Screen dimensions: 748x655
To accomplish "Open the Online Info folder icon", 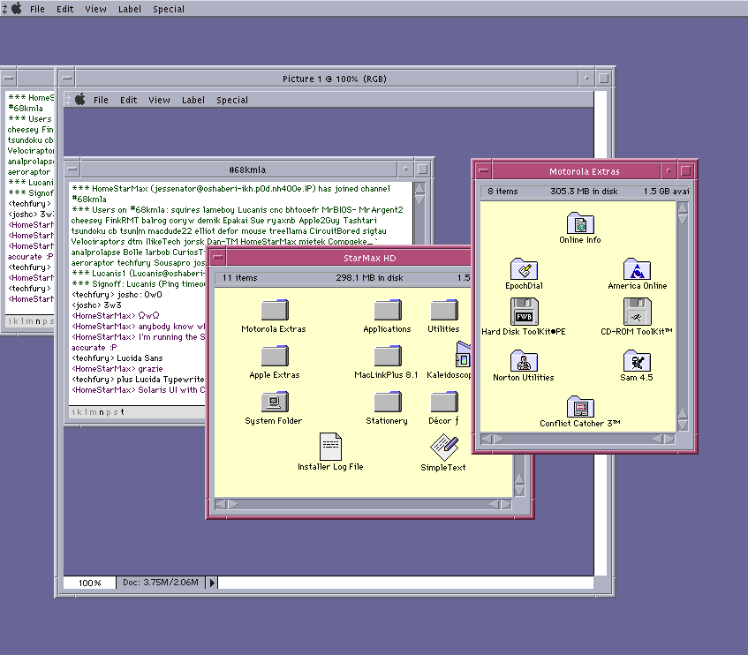I will click(x=579, y=224).
